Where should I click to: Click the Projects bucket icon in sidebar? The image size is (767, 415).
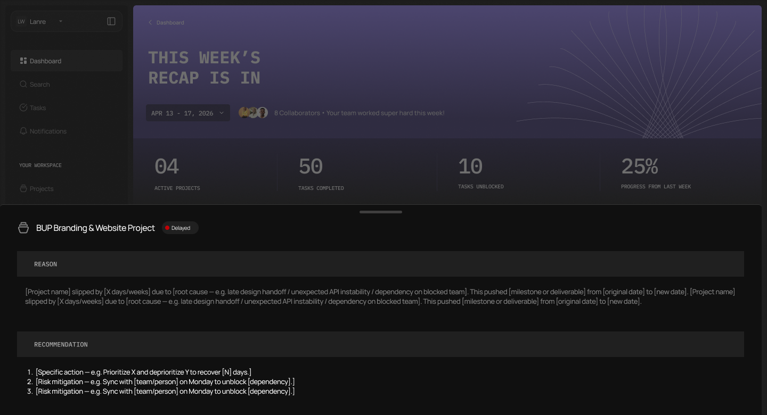(23, 188)
